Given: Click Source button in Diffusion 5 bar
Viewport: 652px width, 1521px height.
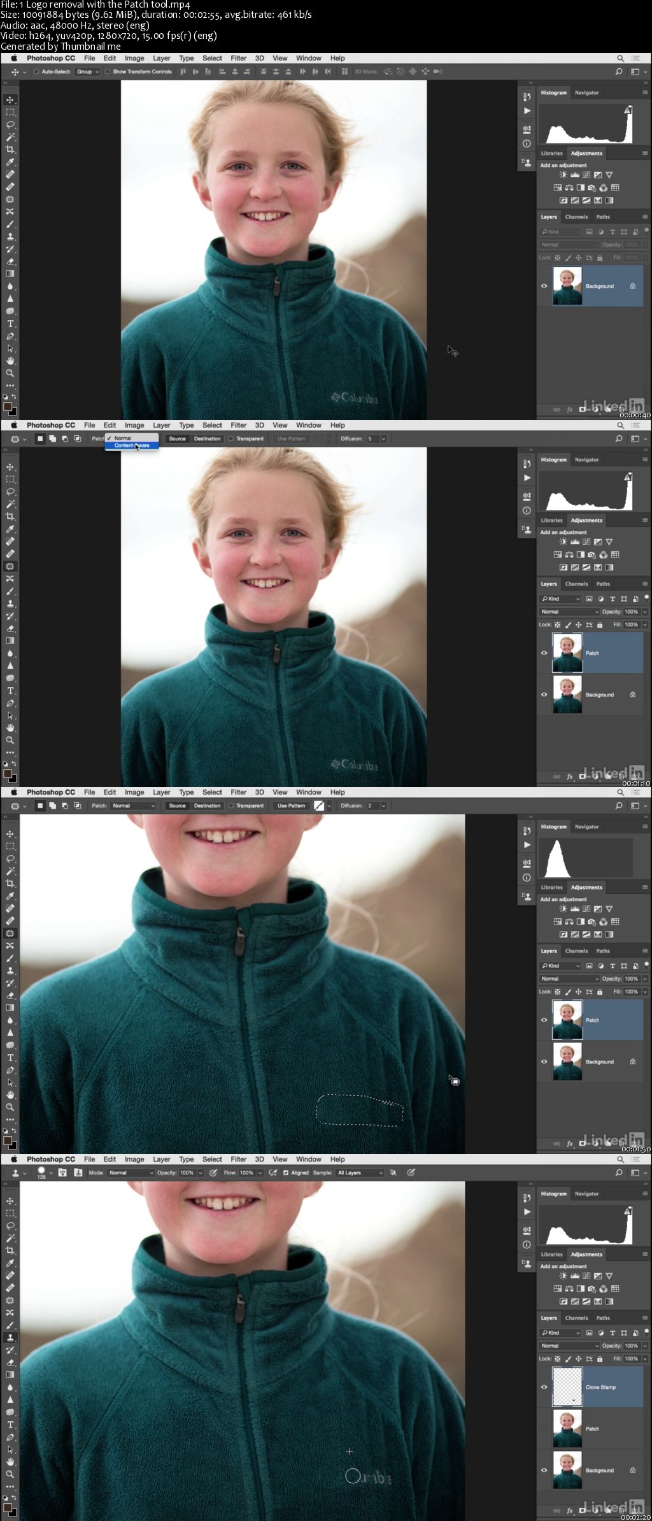Looking at the screenshot, I should click(177, 438).
